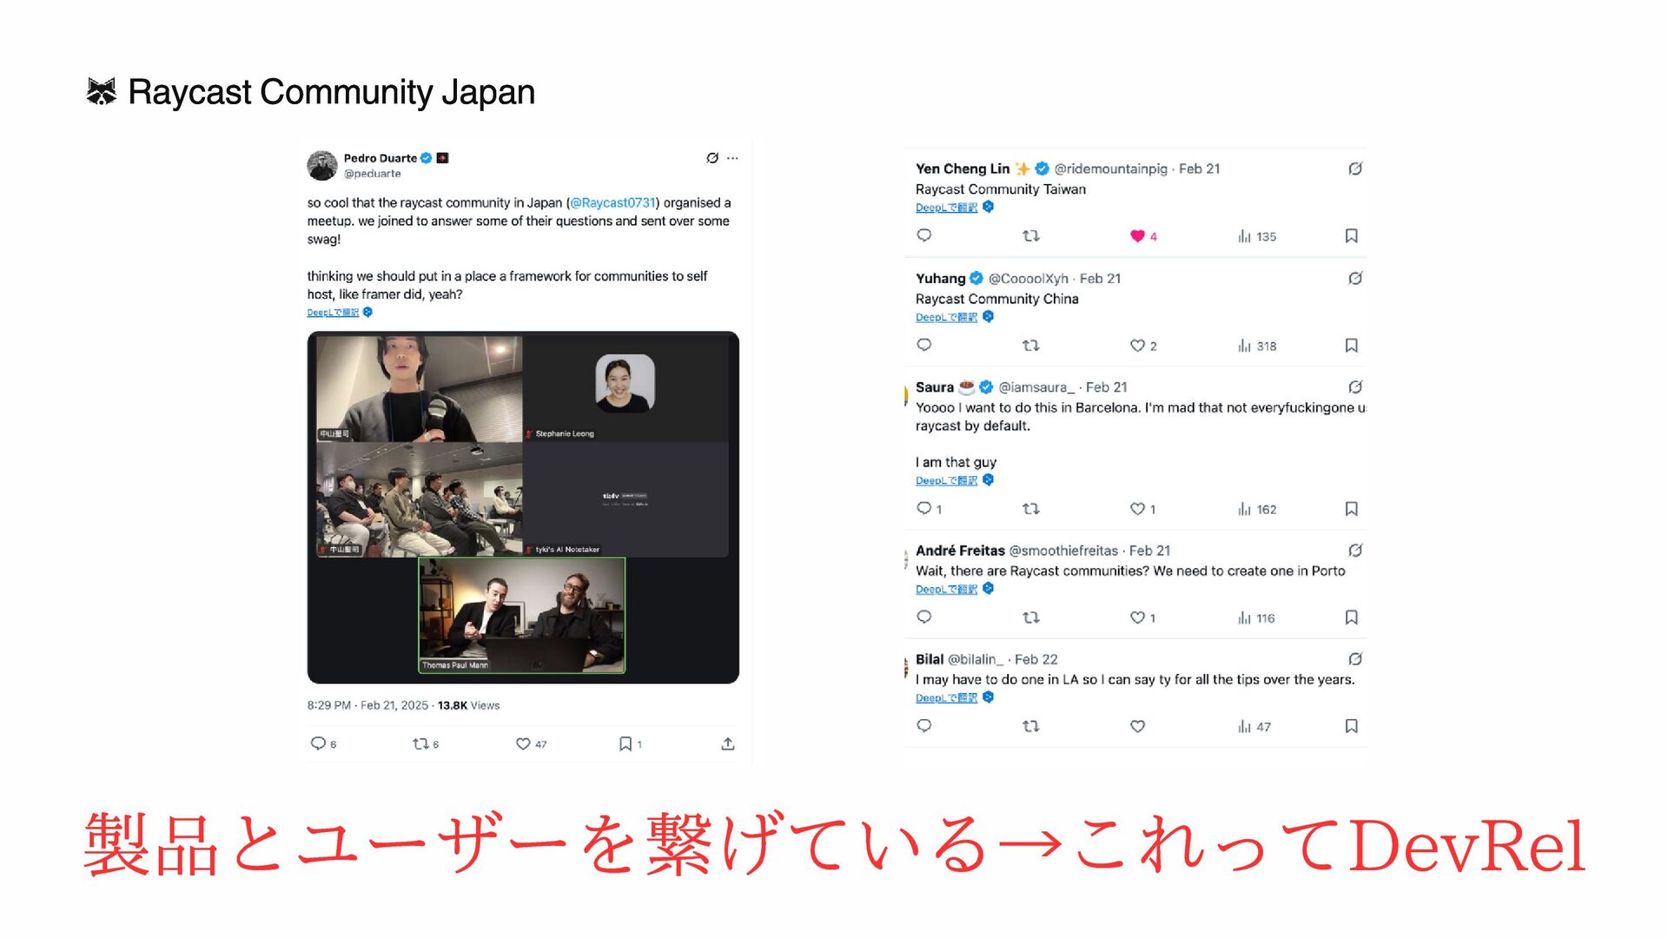Image resolution: width=1668 pixels, height=938 pixels.
Task: Toggle like on Bilal's LA tweet
Action: click(1137, 726)
